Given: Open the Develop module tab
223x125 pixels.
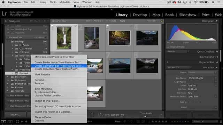Looking at the screenshot, I should pos(140,15).
